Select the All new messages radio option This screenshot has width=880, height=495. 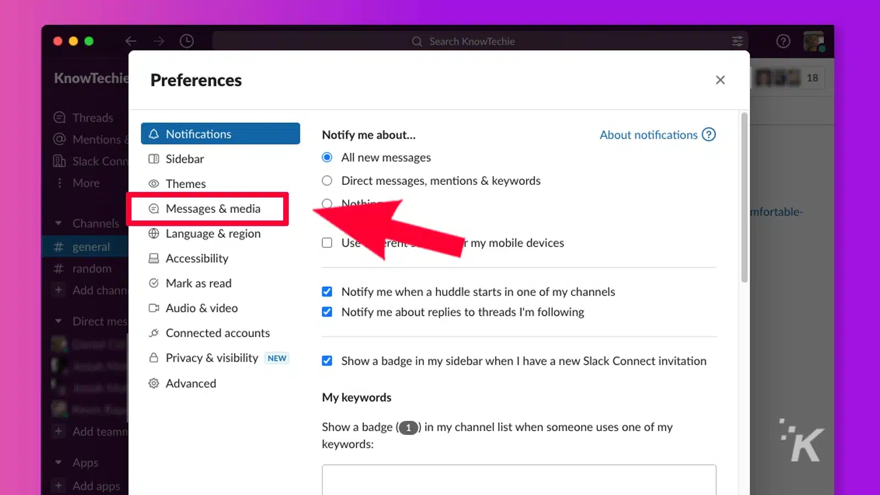327,157
